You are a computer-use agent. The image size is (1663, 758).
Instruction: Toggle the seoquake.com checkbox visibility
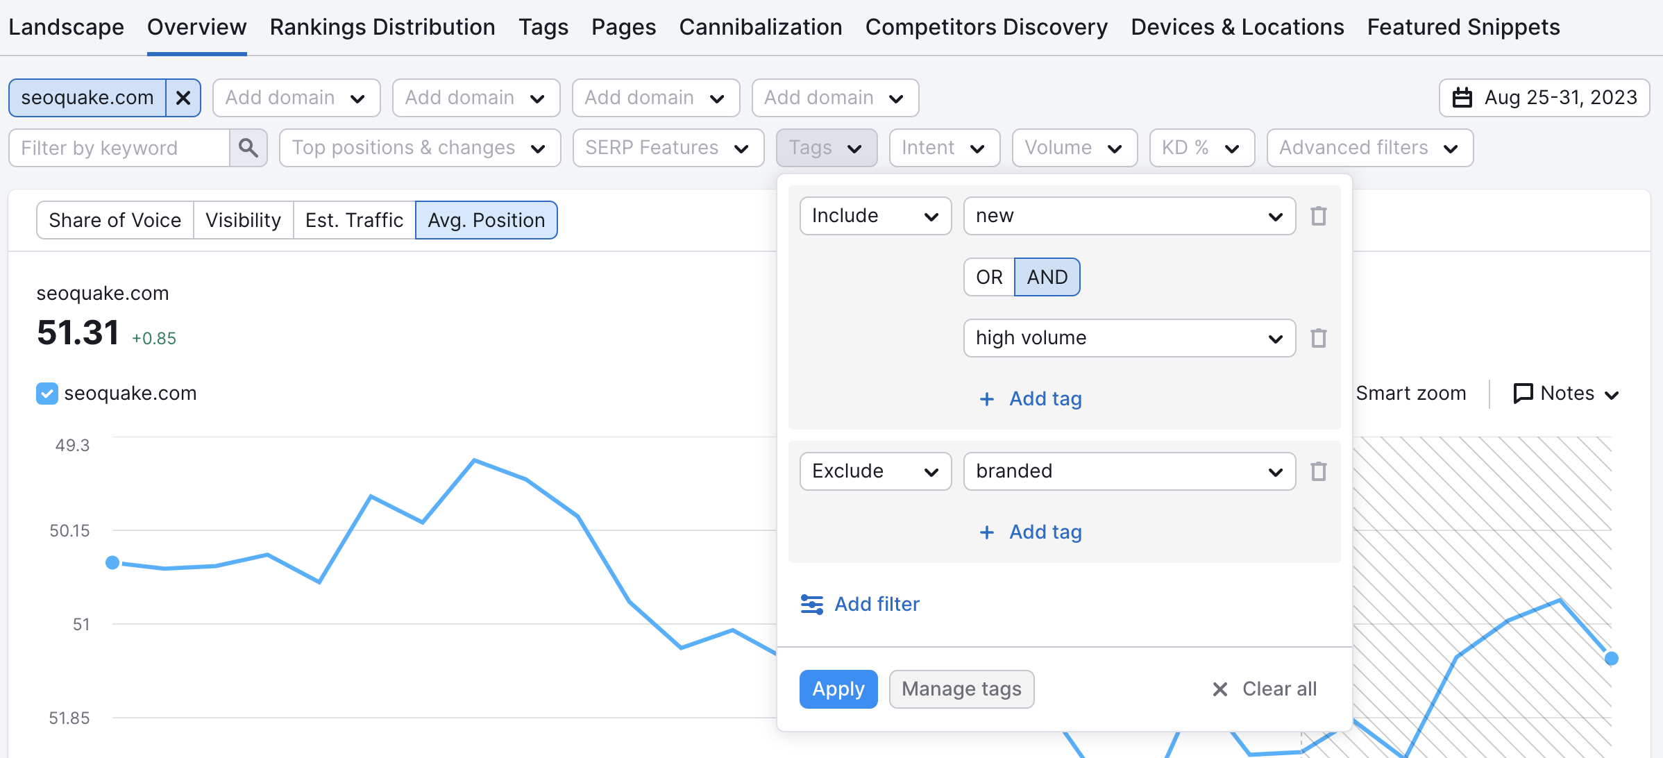[x=48, y=394]
